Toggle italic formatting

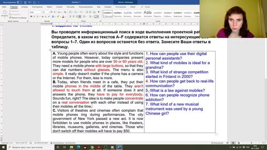(x=34, y=17)
